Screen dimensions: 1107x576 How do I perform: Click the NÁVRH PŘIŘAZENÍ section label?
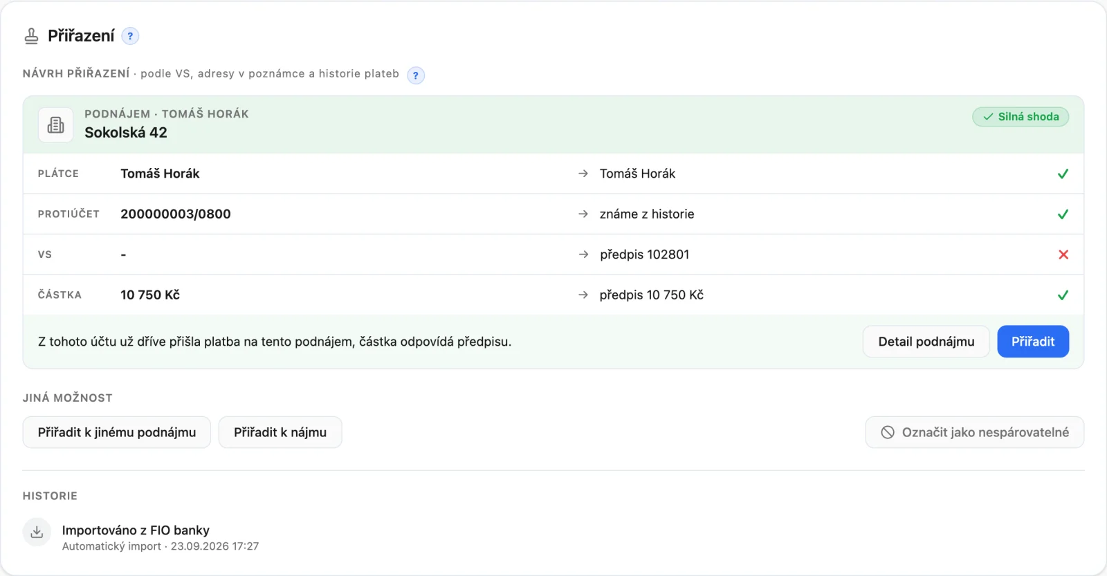coord(76,73)
